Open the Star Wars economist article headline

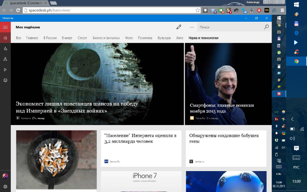(77, 107)
